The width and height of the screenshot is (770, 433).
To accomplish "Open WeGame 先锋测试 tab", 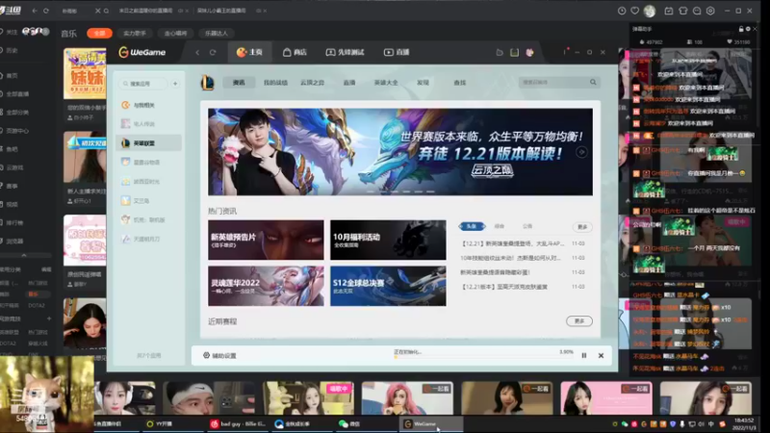I will (x=345, y=53).
